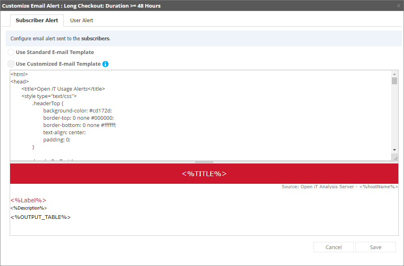
Task: Click the <%Description%> placeholder text
Action: [x=28, y=208]
